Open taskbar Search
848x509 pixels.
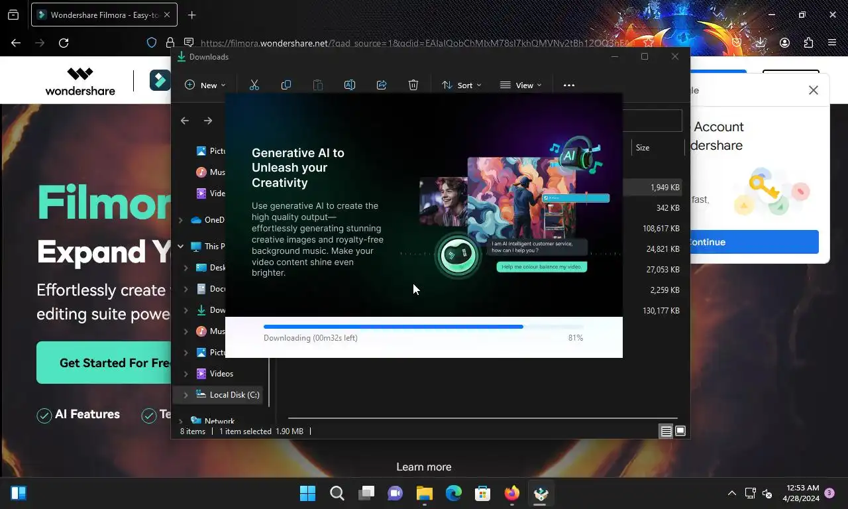(337, 493)
